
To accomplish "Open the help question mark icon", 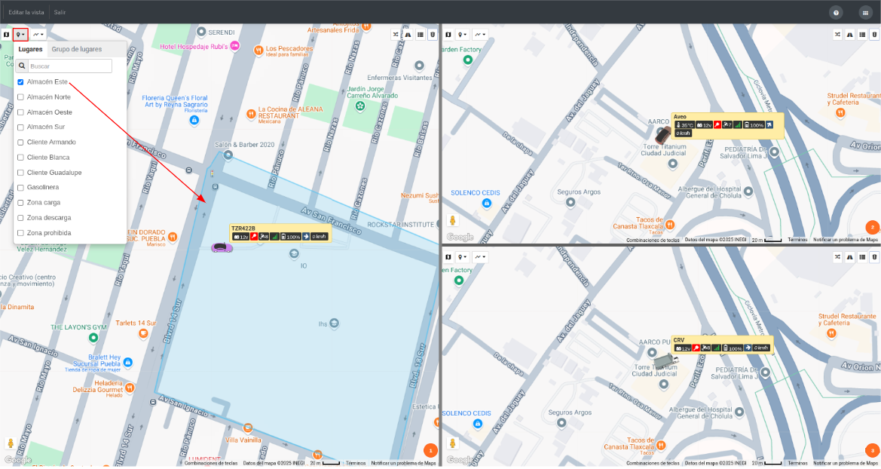I will coord(836,13).
